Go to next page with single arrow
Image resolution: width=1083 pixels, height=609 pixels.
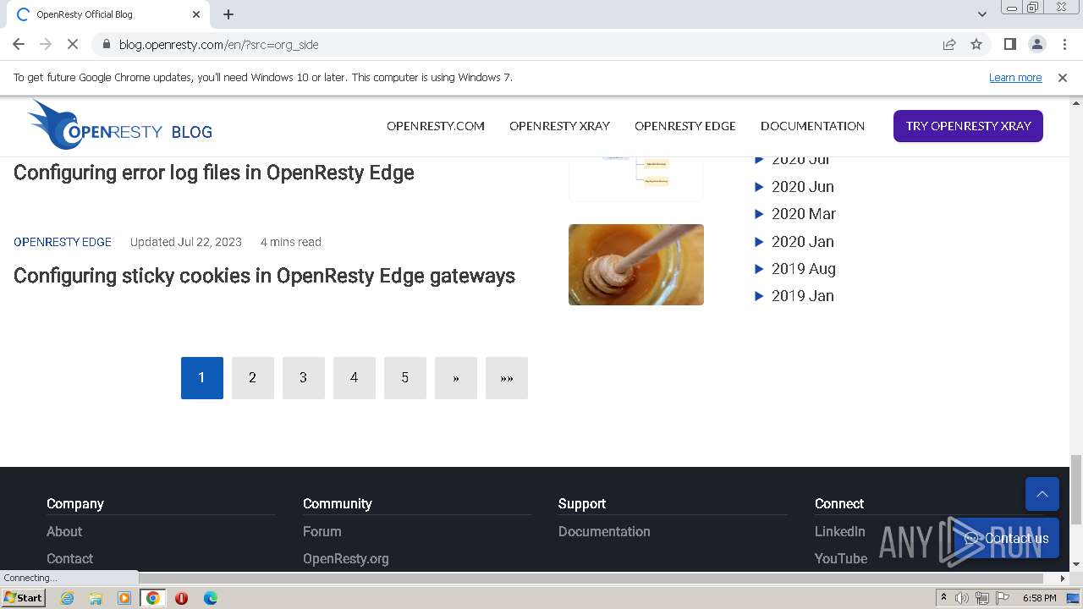456,378
